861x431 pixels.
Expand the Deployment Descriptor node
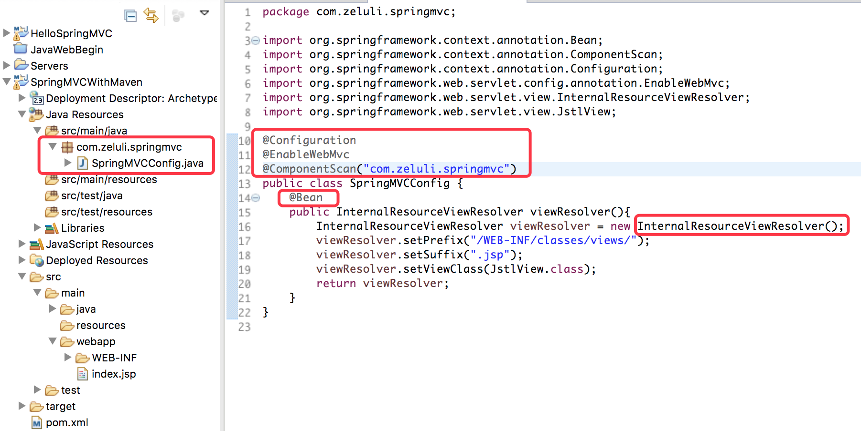point(22,98)
